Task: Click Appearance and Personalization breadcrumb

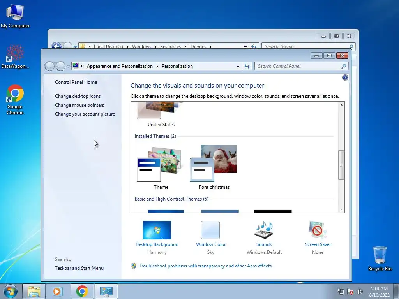Action: (x=120, y=66)
